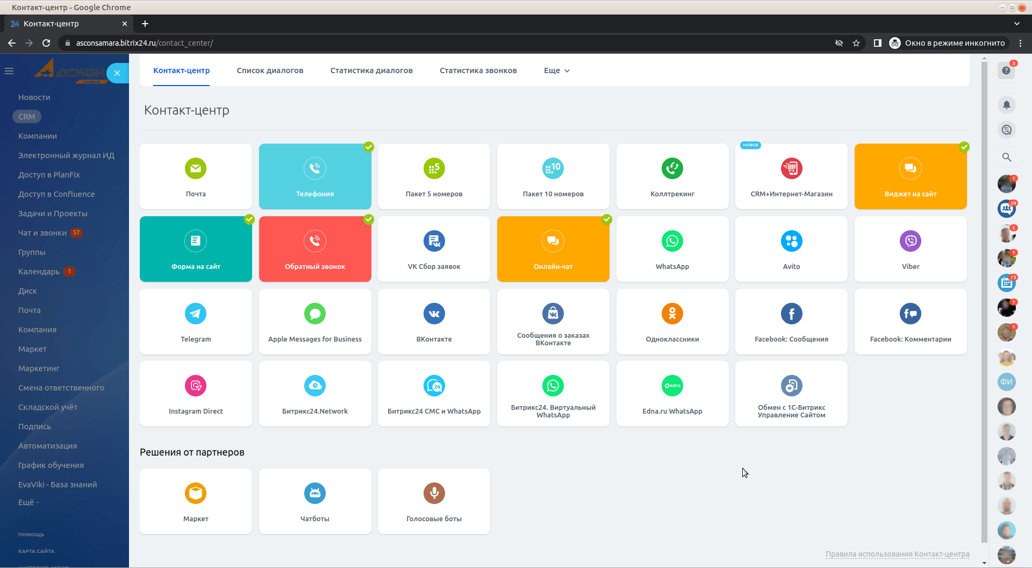The image size is (1032, 568).
Task: Expand the Еще dropdown in top tabs
Action: pyautogui.click(x=557, y=70)
